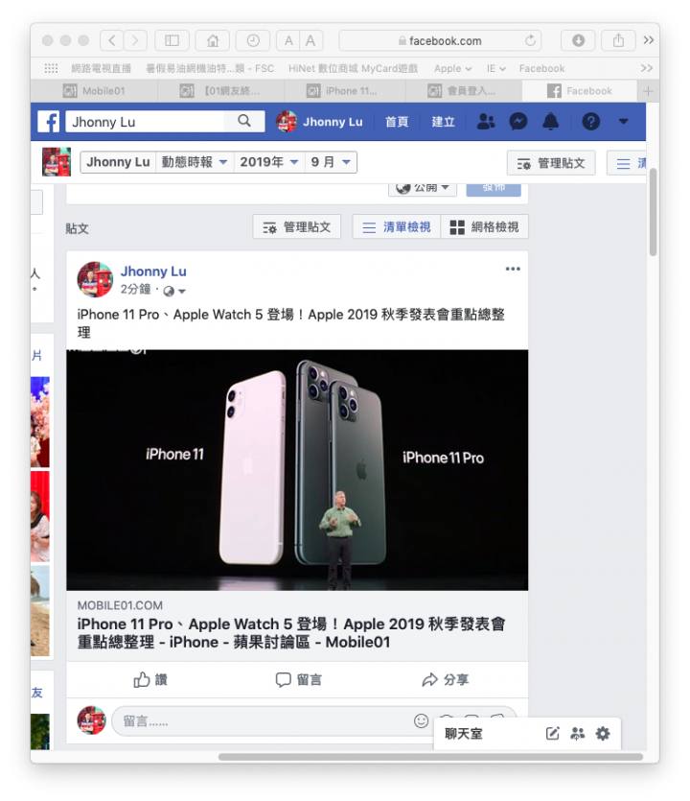Image resolution: width=690 pixels, height=801 pixels.
Task: Click the horizontal scrollbar at page bottom
Action: pyautogui.click(x=430, y=757)
